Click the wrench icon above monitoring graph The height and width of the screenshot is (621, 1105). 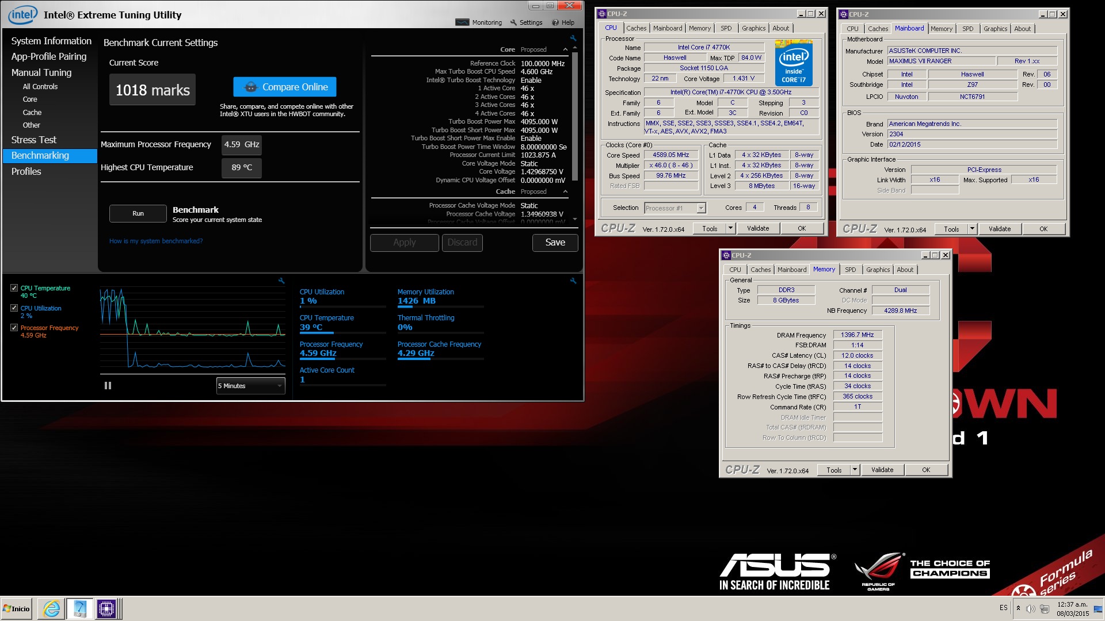(281, 281)
